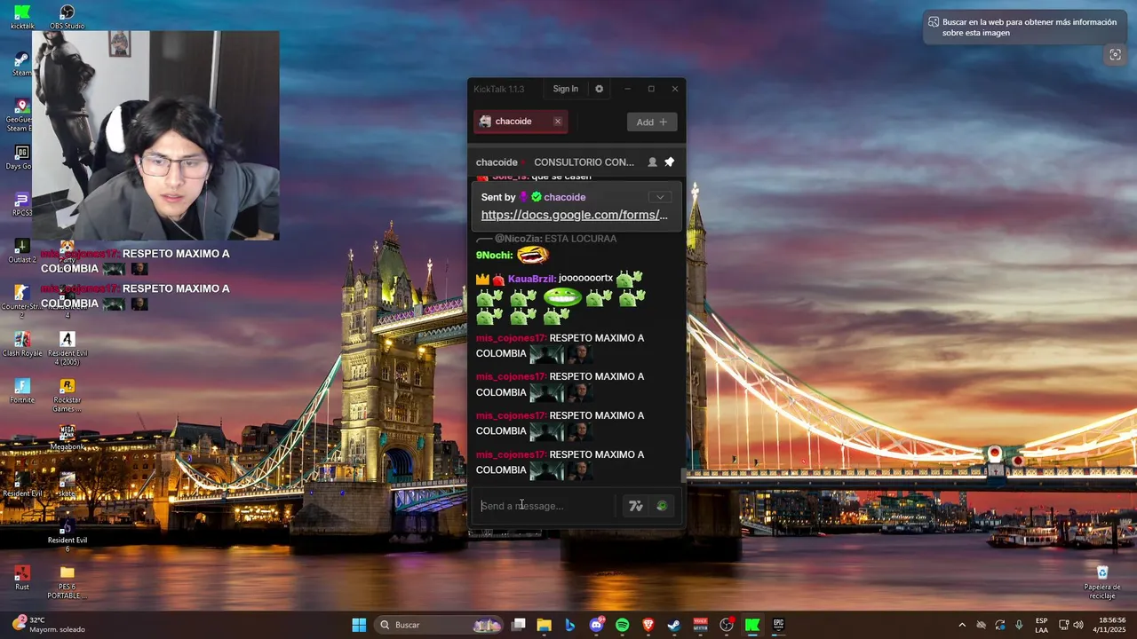Open Epic Games from taskbar
This screenshot has width=1137, height=639.
(778, 625)
